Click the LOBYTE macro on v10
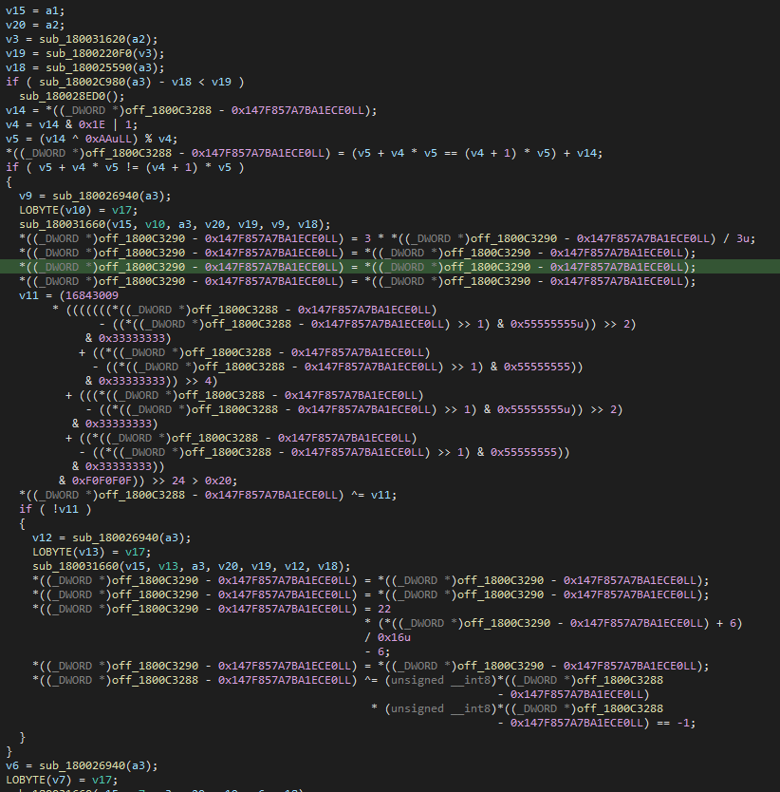 pyautogui.click(x=38, y=210)
